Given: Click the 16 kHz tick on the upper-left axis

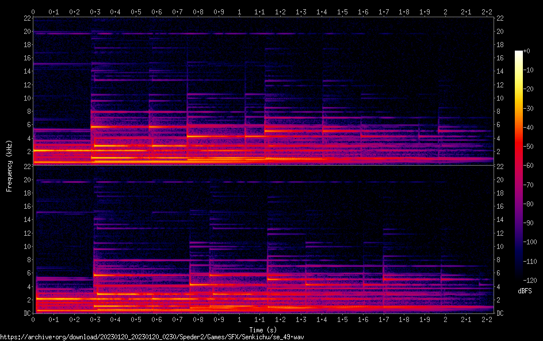Looking at the screenshot, I should coord(26,58).
